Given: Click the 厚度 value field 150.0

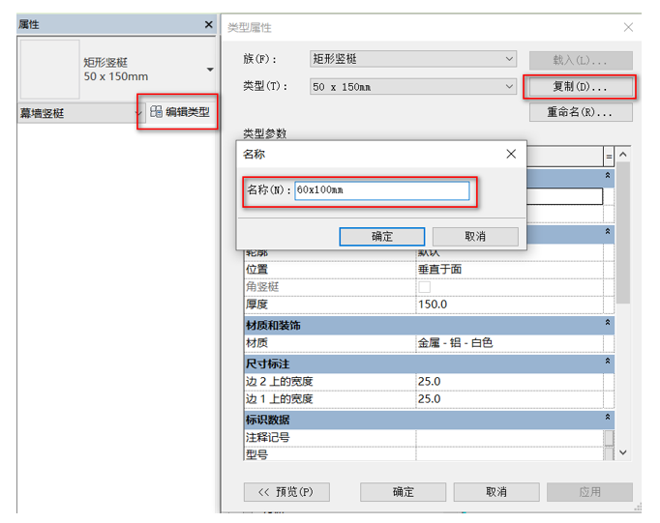Looking at the screenshot, I should point(508,305).
